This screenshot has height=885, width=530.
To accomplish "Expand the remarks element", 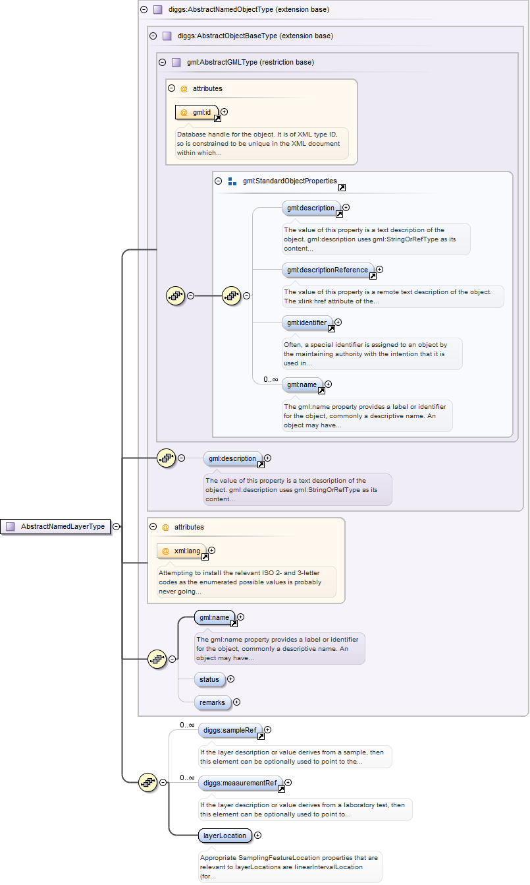I will click(x=236, y=702).
